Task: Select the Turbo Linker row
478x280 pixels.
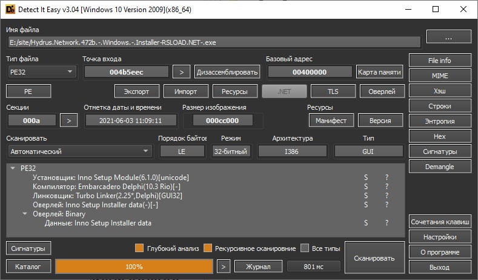Action: click(107, 196)
